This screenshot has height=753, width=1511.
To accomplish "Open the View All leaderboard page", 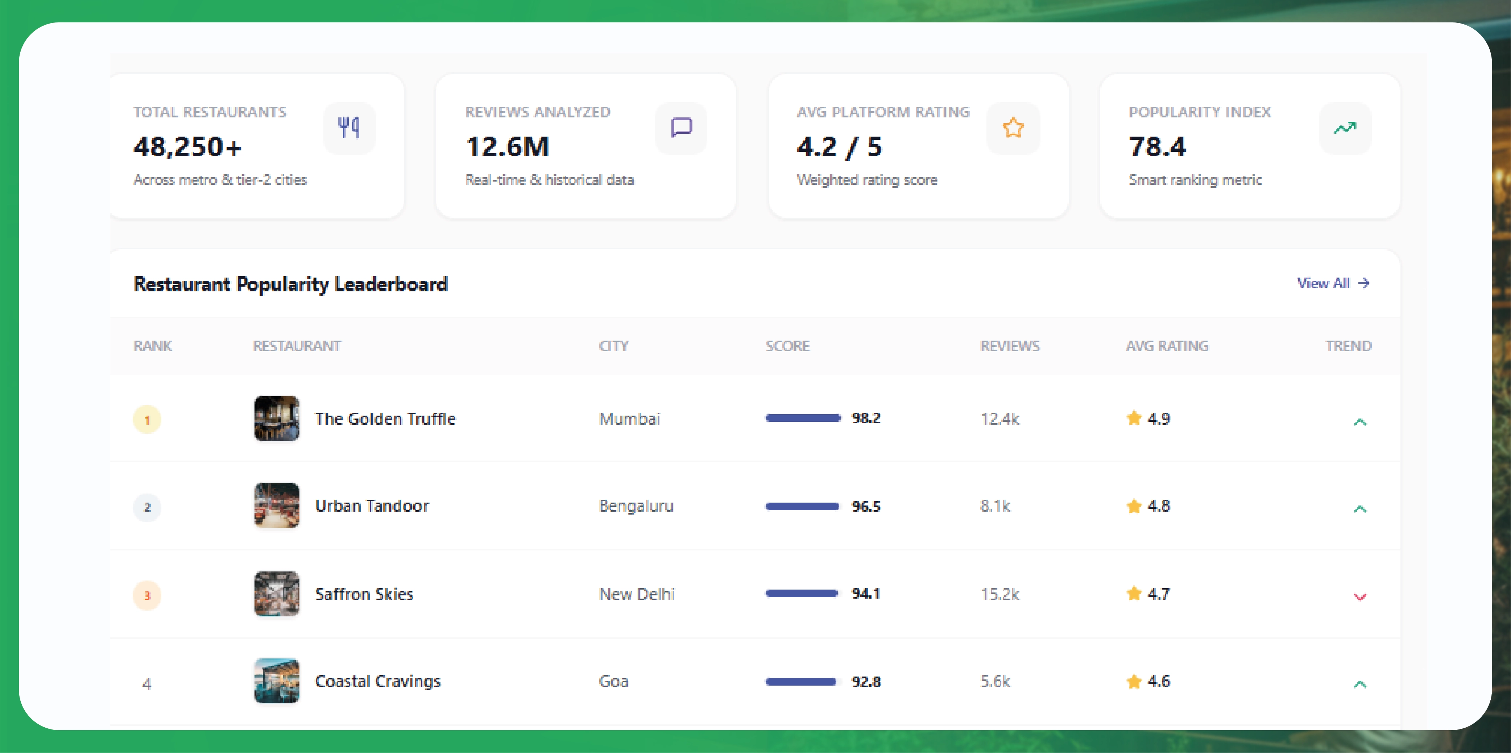I will coord(1333,283).
